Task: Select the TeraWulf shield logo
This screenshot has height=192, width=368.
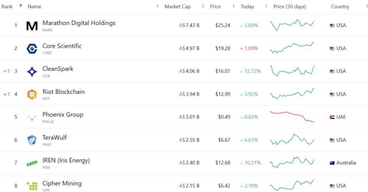Action: tap(32, 140)
